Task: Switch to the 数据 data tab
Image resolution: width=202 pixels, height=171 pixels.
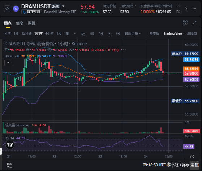Action: [x=31, y=23]
